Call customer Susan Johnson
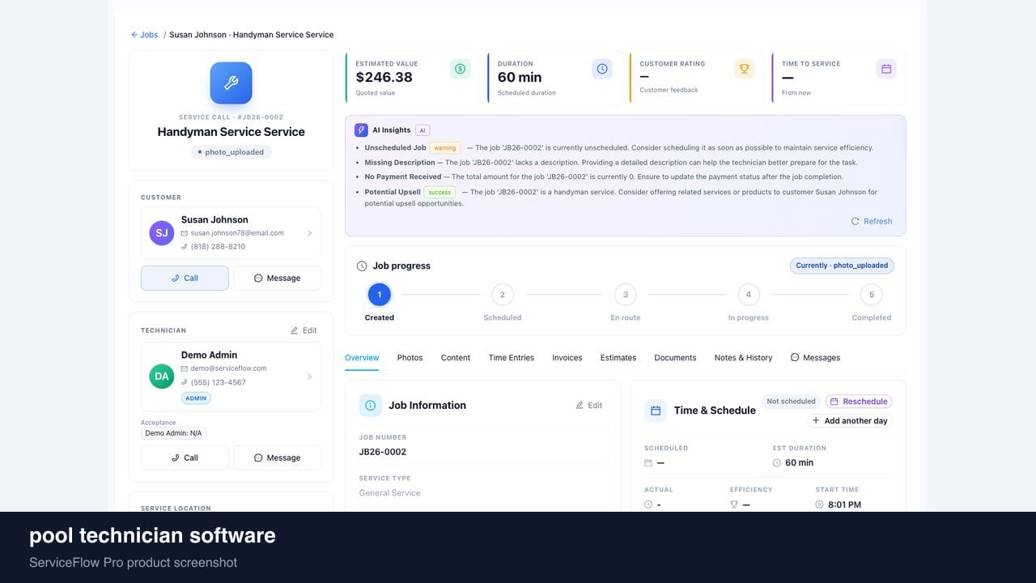This screenshot has height=583, width=1036. (185, 278)
